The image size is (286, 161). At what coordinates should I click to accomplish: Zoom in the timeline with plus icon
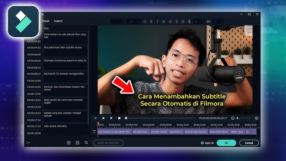coord(256,118)
